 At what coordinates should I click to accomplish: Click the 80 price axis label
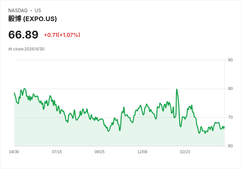(x=230, y=89)
